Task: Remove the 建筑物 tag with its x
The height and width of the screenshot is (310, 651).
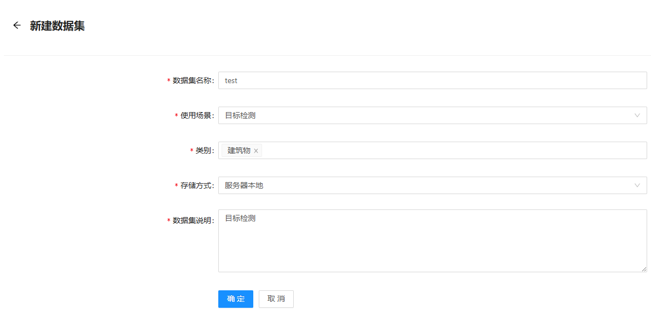Action: tap(255, 151)
